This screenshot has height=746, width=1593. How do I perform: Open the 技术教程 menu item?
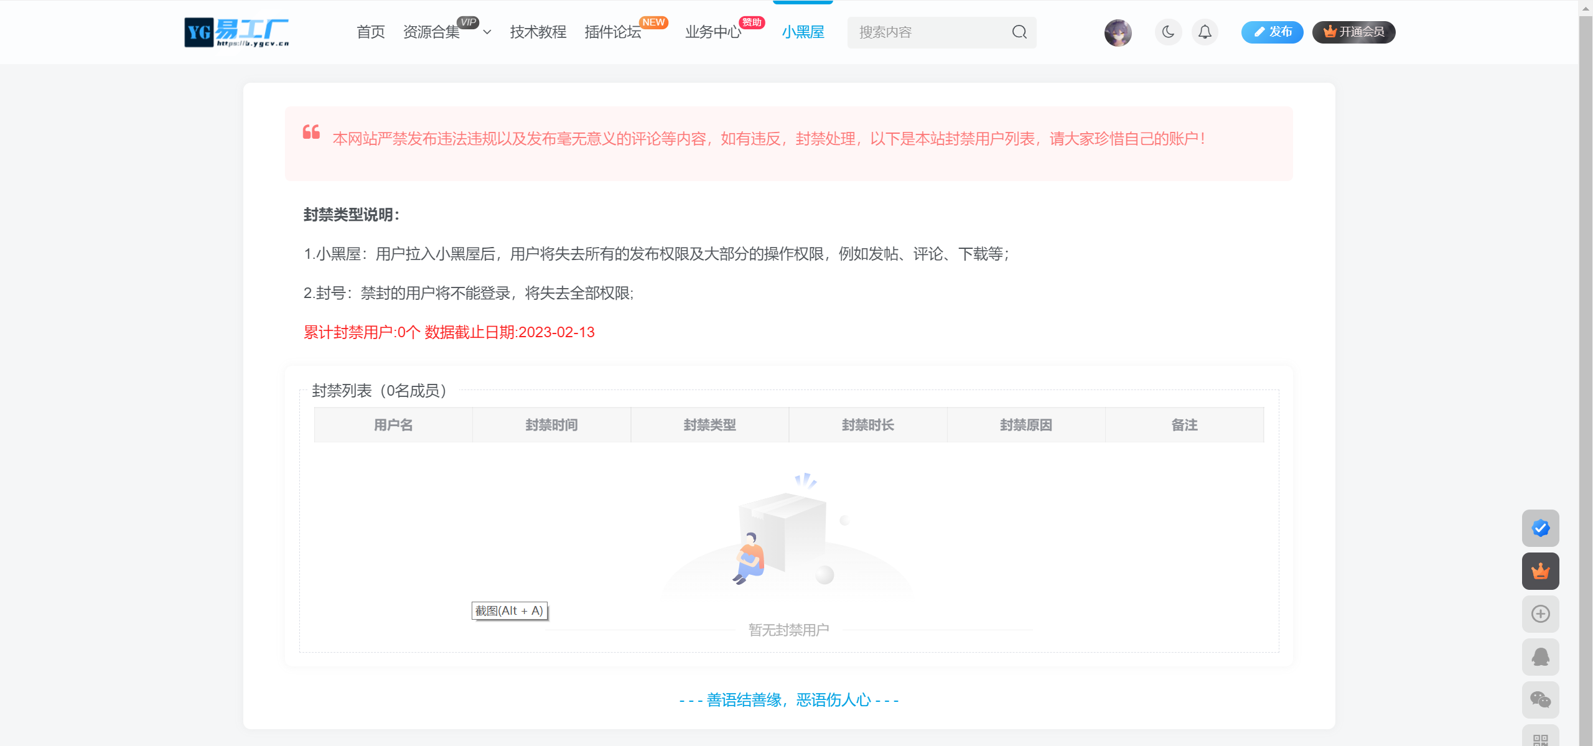tap(538, 32)
